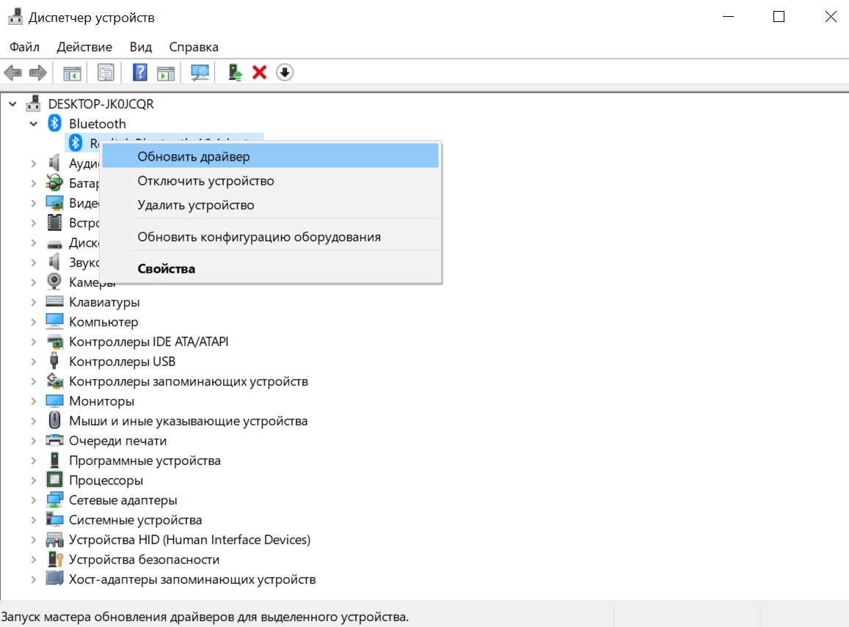Open the Справка menu
This screenshot has height=627, width=849.
tap(194, 47)
